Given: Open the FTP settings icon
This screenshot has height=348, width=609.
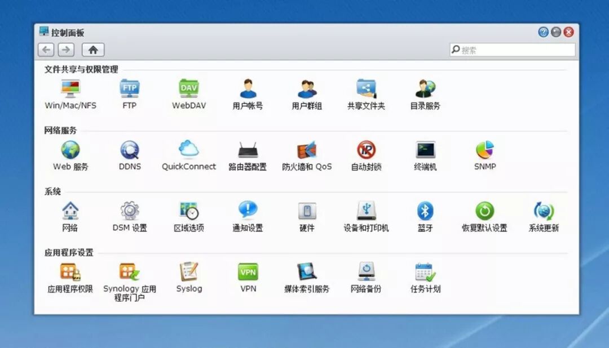Looking at the screenshot, I should coord(129,90).
